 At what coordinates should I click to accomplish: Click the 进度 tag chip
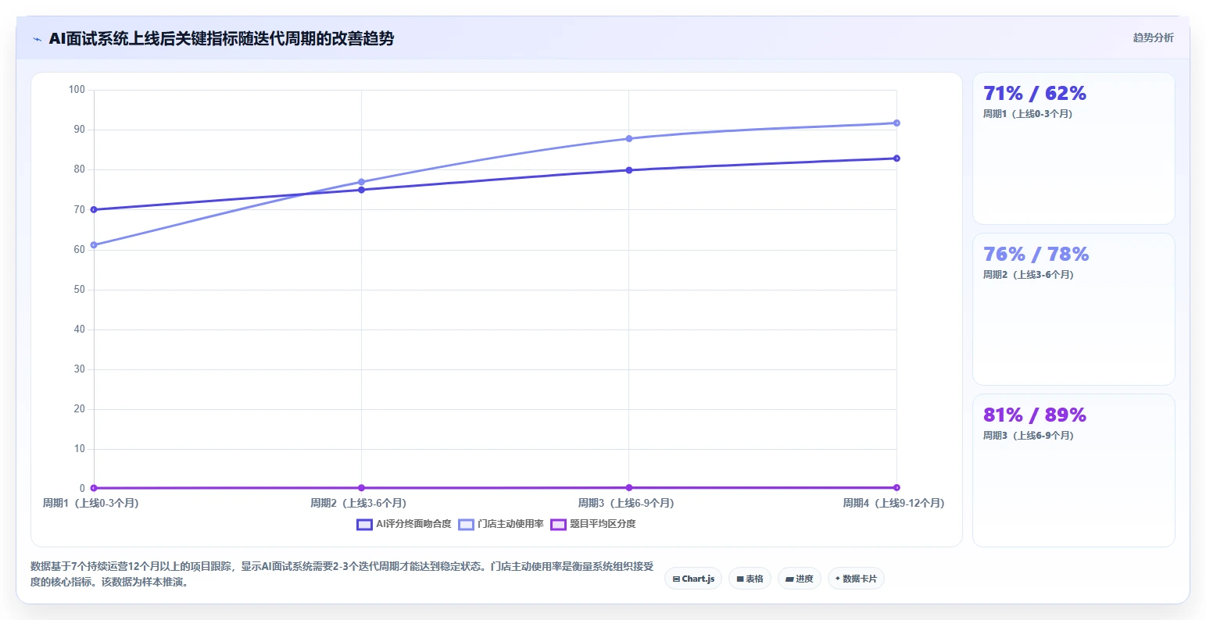[800, 579]
